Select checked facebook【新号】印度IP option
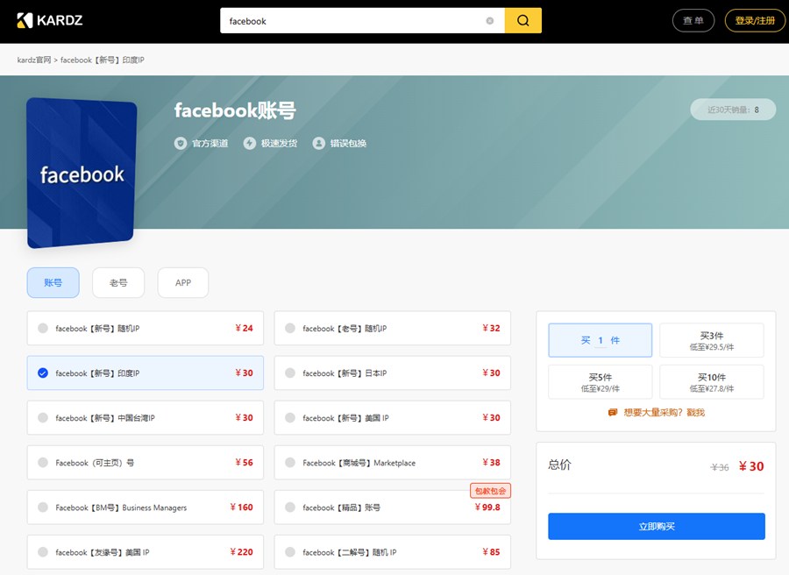This screenshot has height=575, width=789. (145, 373)
